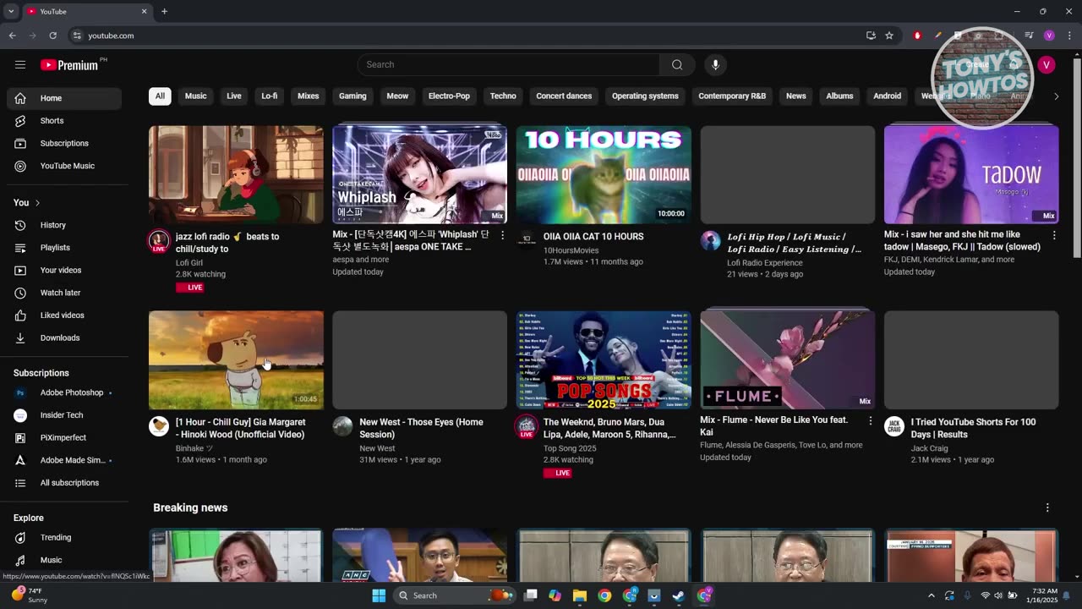Open the account avatar menu

click(1046, 64)
